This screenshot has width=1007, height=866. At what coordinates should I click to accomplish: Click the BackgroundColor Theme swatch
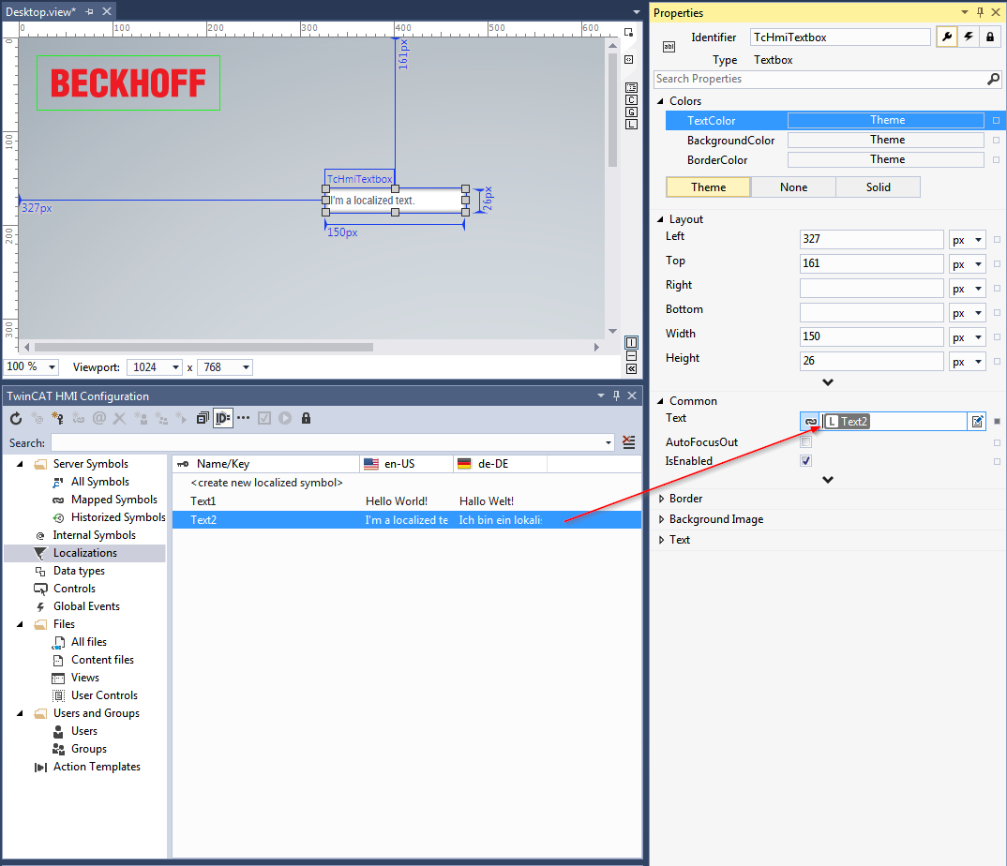886,140
